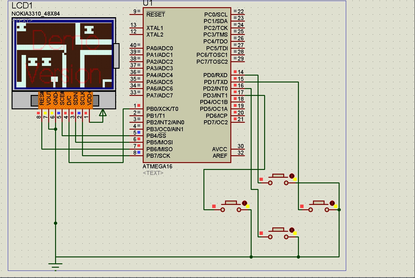The height and width of the screenshot is (278, 415).
Task: Select the power terminal arrow near LCD
Action: click(x=102, y=112)
